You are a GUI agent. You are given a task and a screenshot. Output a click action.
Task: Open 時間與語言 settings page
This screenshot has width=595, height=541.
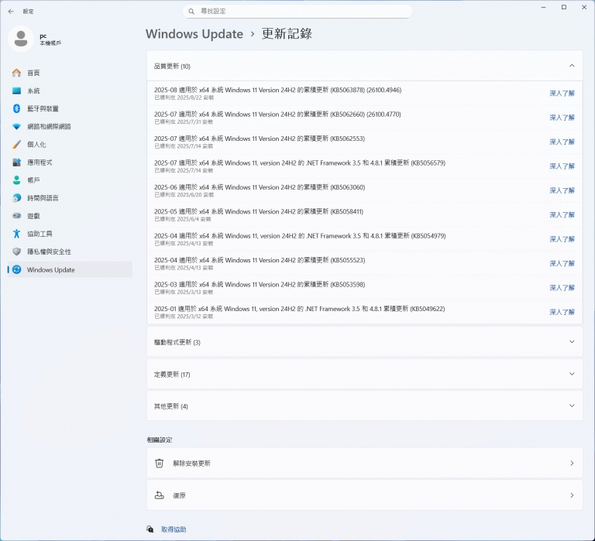pos(70,198)
